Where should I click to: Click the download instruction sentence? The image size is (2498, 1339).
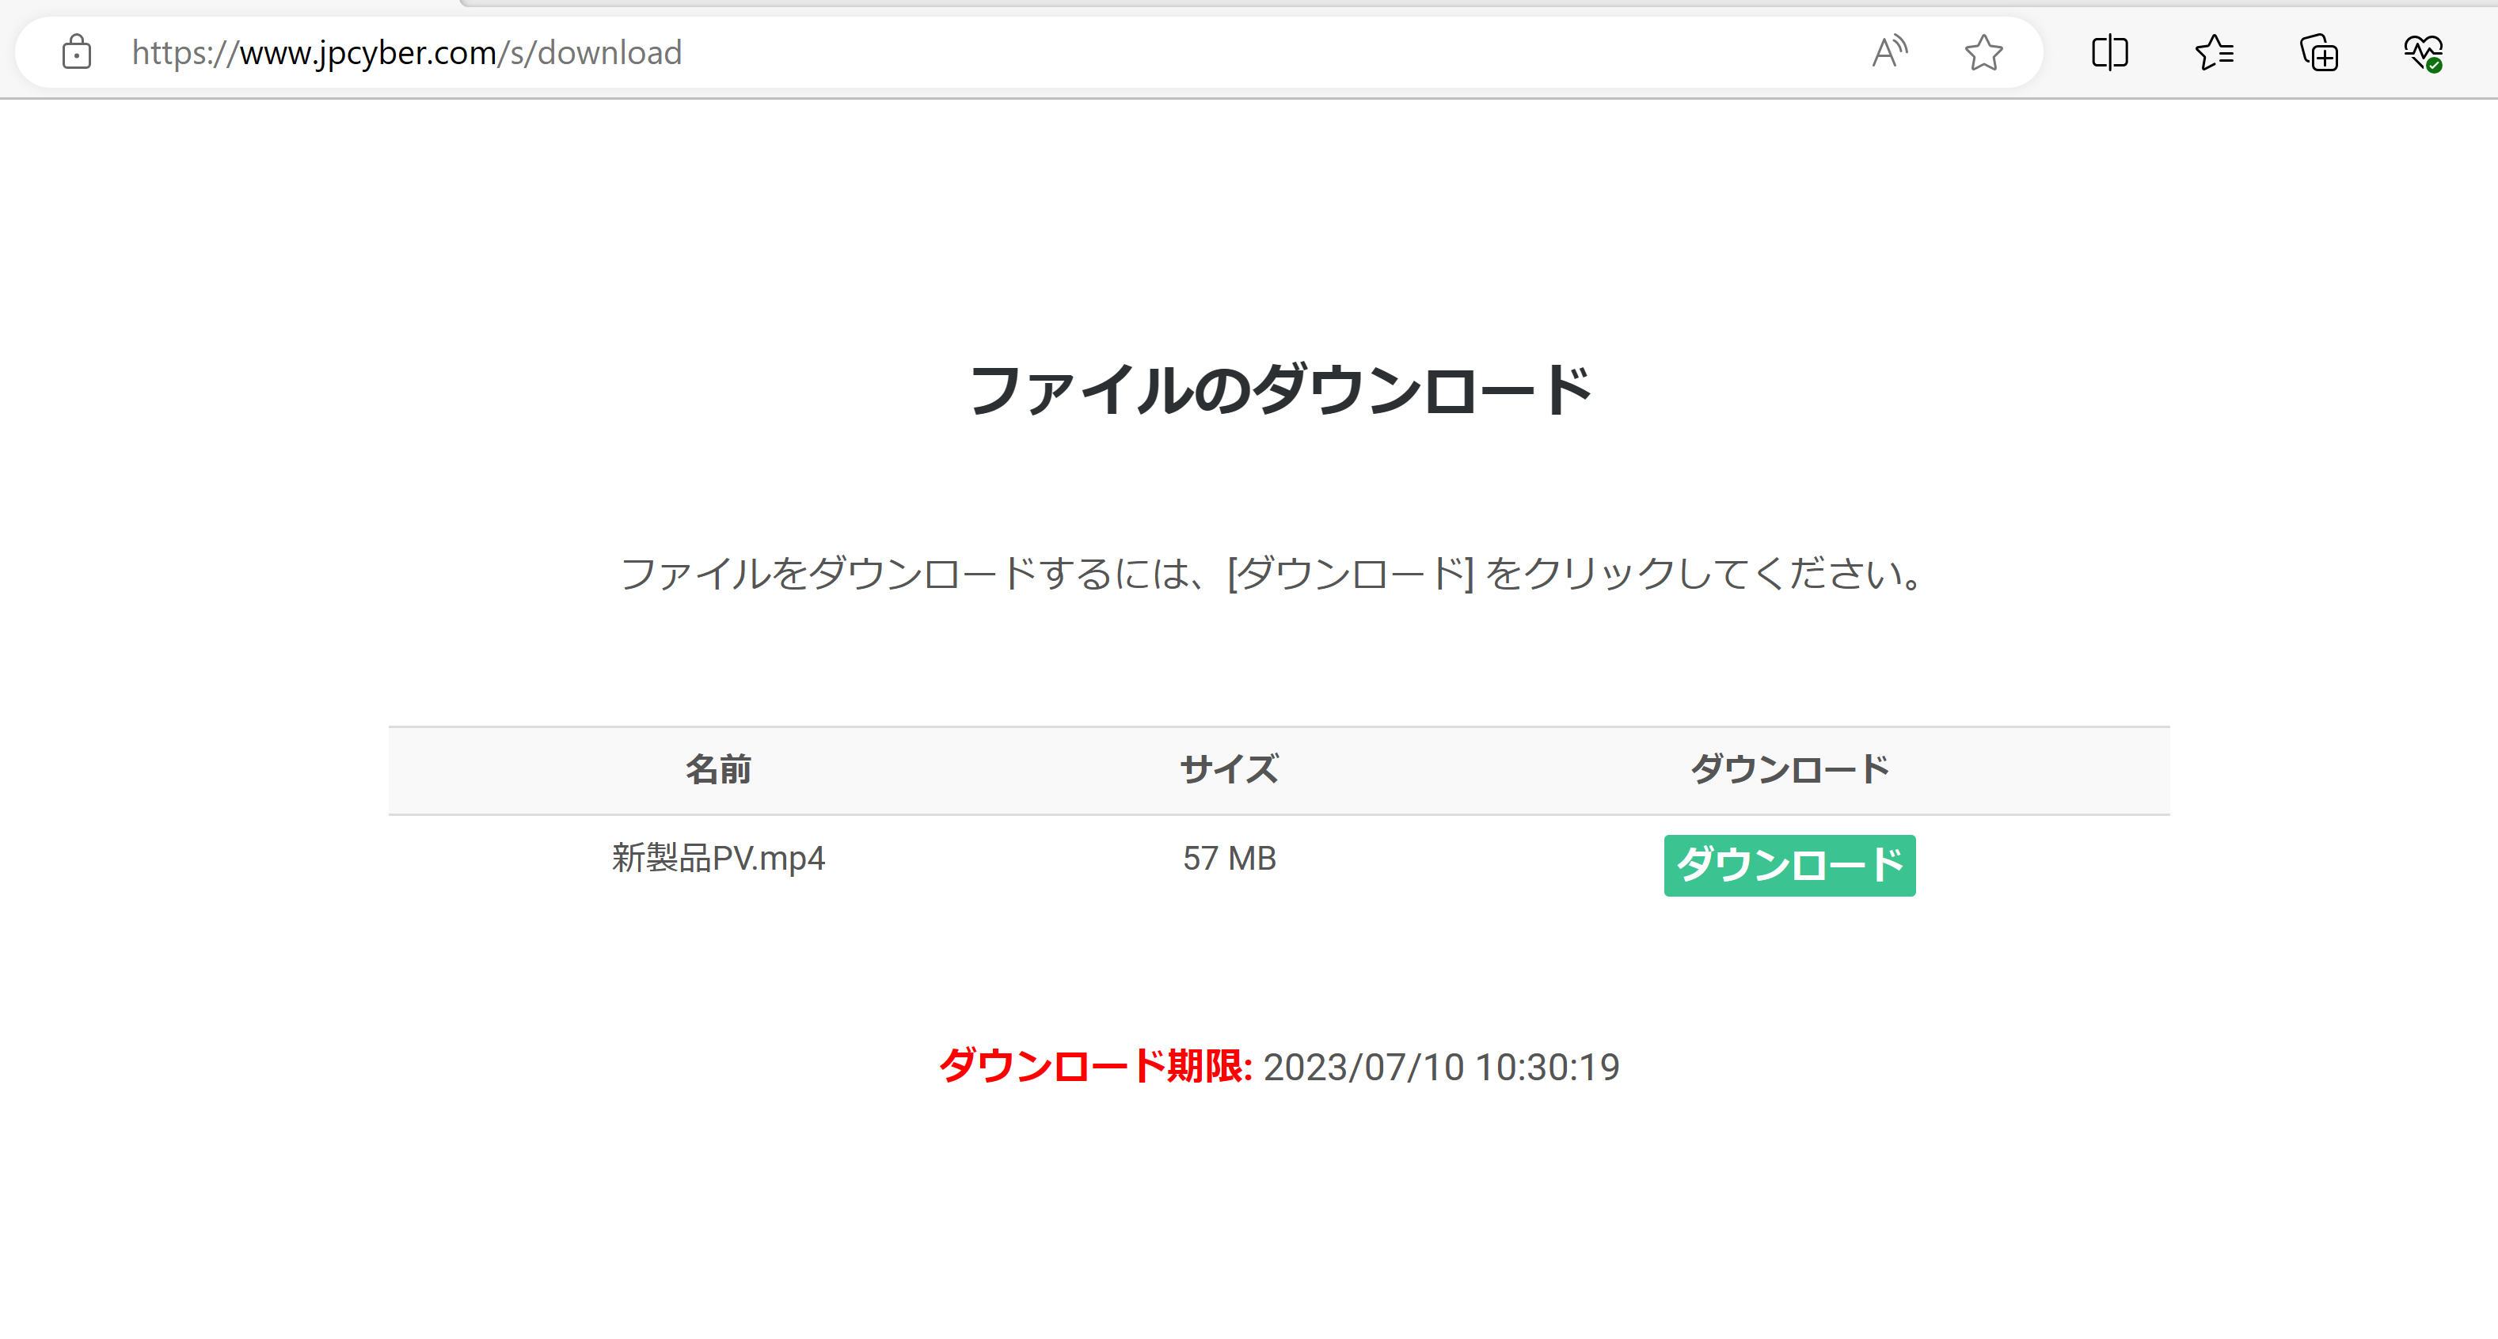coord(1270,573)
